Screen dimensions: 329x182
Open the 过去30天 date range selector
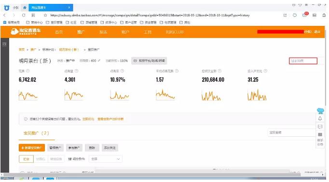(x=303, y=61)
